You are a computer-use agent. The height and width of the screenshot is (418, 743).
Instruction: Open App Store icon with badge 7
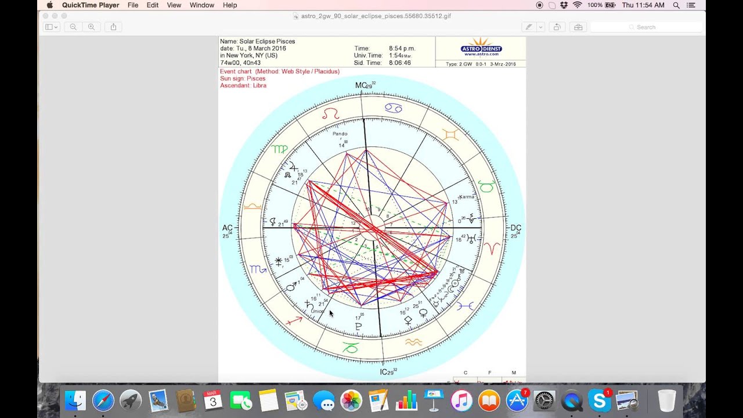click(517, 401)
